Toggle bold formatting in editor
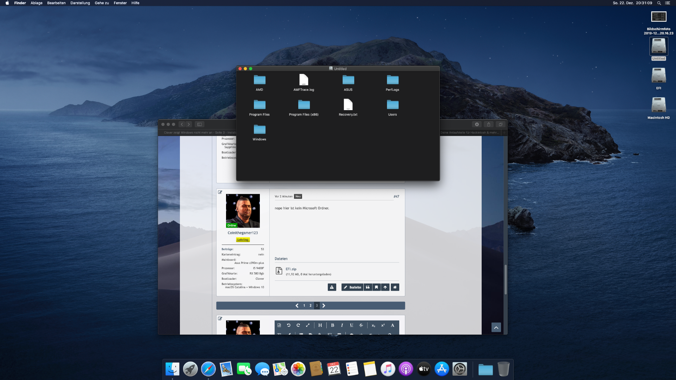Screen dimensions: 676x380 pyautogui.click(x=332, y=325)
